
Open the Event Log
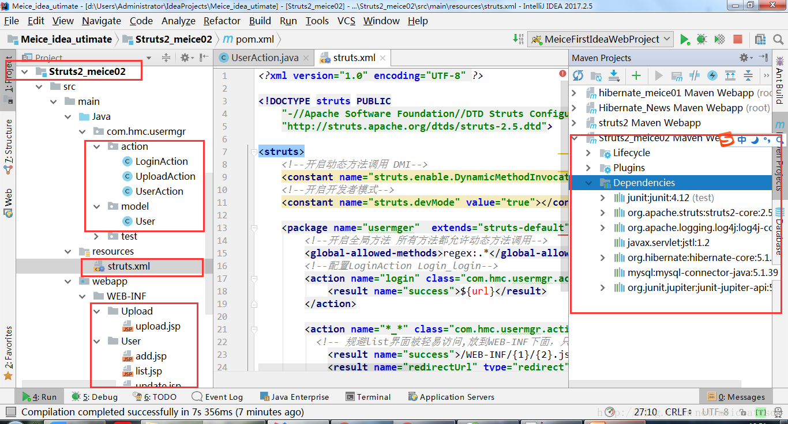pos(217,397)
